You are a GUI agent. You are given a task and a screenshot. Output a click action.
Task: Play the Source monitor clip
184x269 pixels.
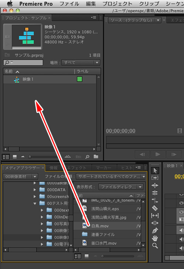point(158,154)
